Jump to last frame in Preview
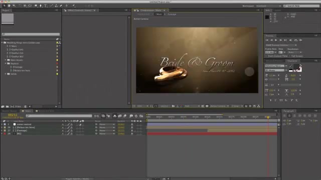 tap(285, 40)
